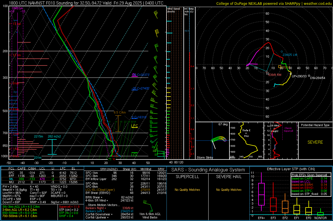Click the red 'Bunkers Right =' row
333x221 pixels.
[109, 208]
